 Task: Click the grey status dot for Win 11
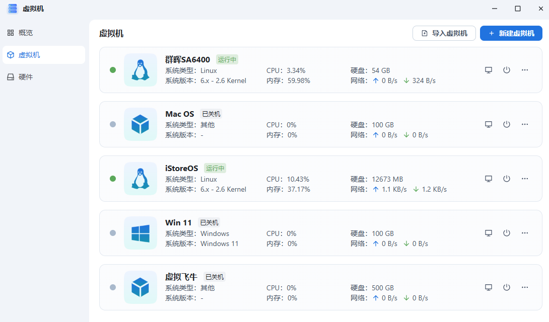[x=113, y=233]
